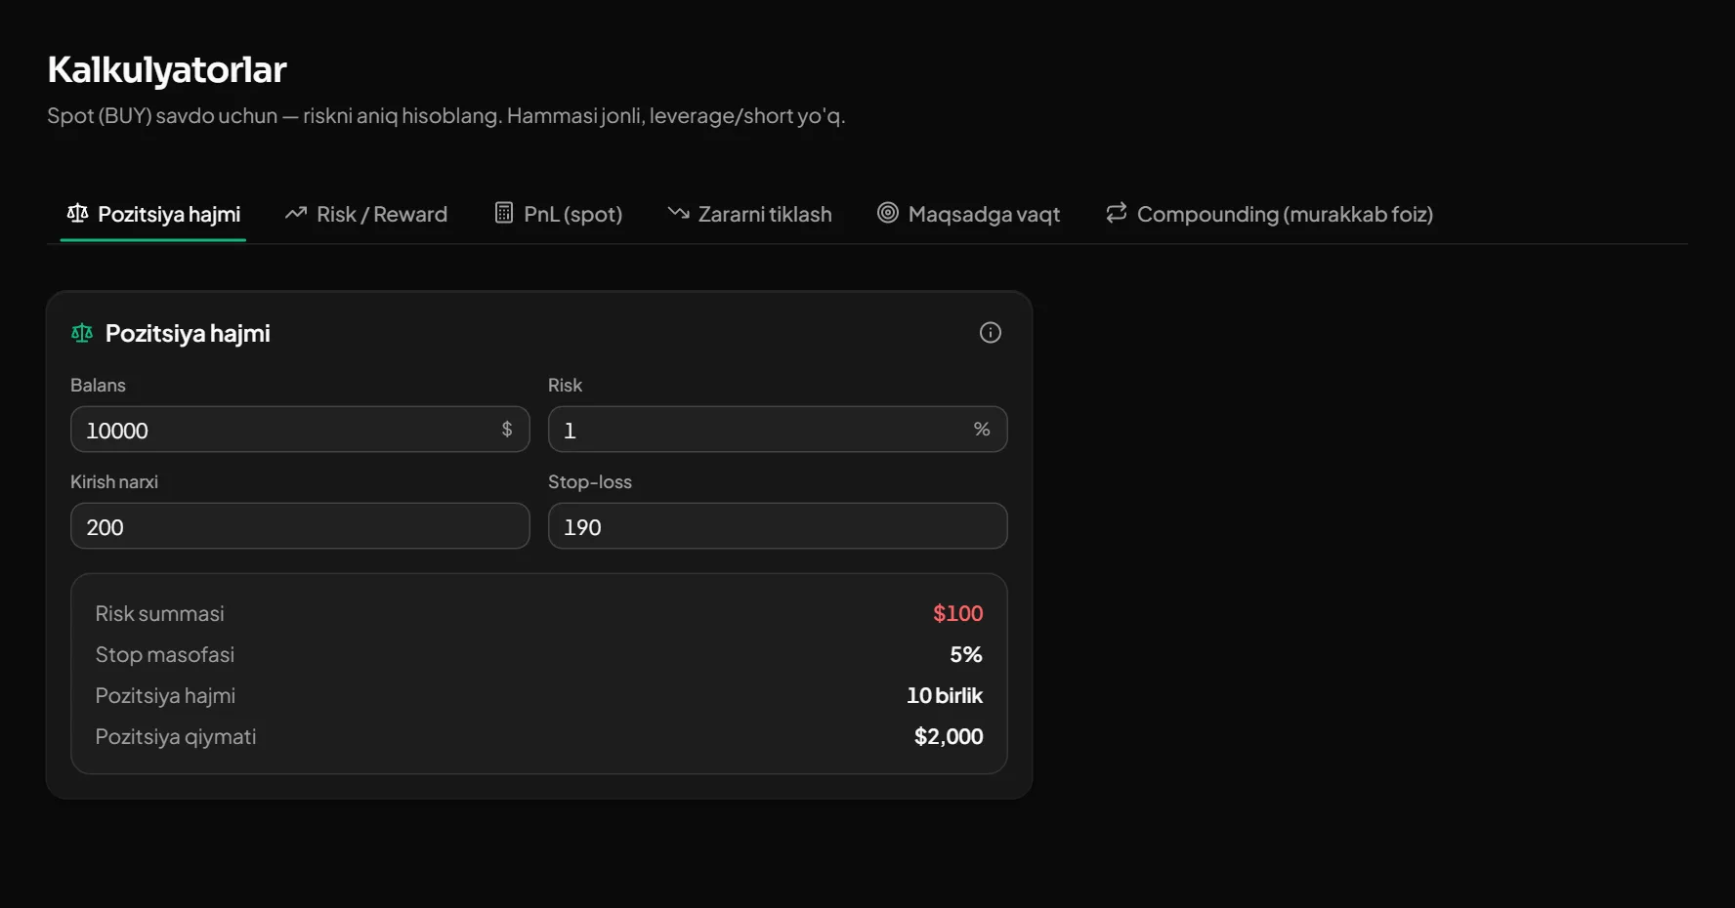This screenshot has width=1735, height=908.
Task: Select the Kirish narxi input field
Action: pyautogui.click(x=300, y=526)
